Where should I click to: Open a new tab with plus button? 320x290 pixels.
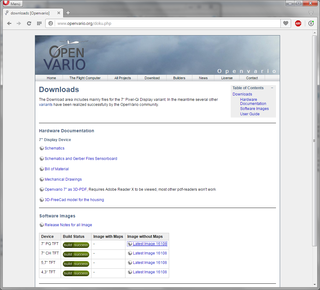68,13
